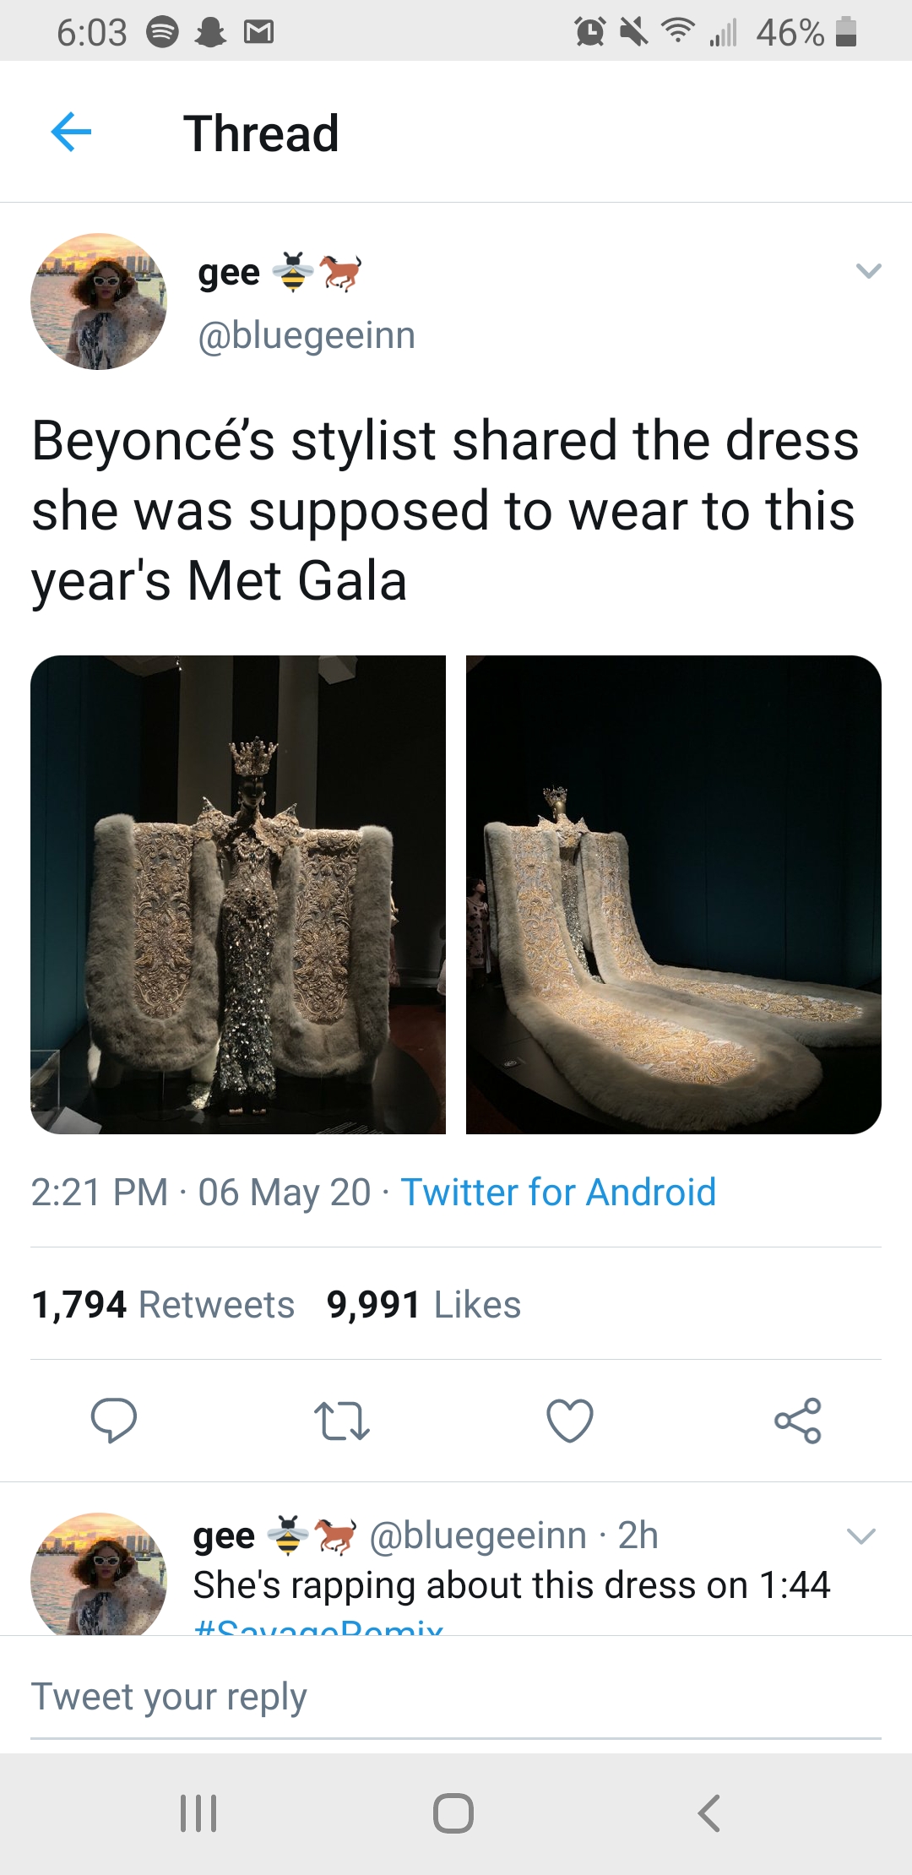Retweet using the retweet arrows icon
912x1875 pixels.
(341, 1420)
